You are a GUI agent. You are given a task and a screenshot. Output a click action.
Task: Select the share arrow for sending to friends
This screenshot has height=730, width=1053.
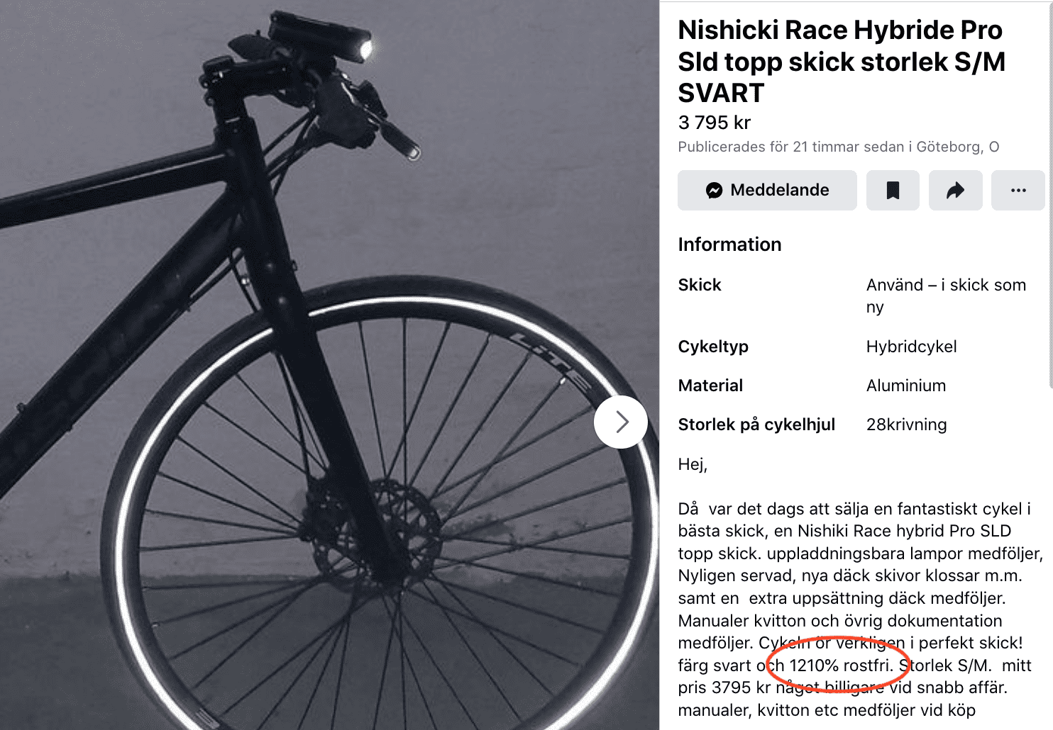(955, 190)
